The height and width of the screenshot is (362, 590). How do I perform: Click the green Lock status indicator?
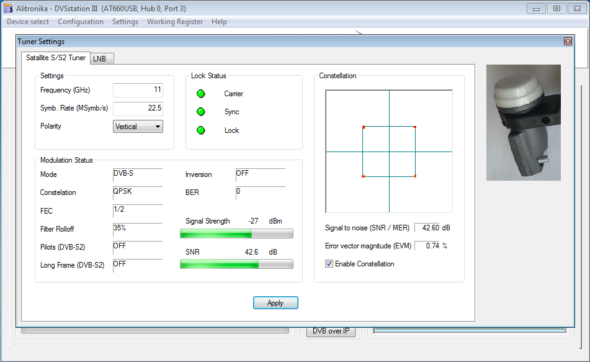point(200,130)
